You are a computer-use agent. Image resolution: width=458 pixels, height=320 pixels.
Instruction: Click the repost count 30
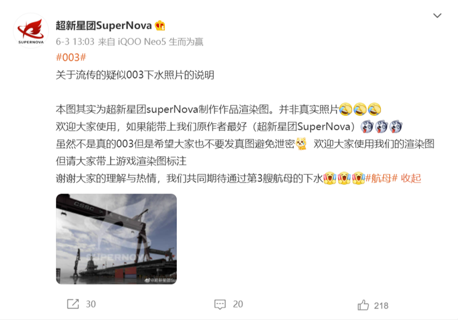click(91, 304)
